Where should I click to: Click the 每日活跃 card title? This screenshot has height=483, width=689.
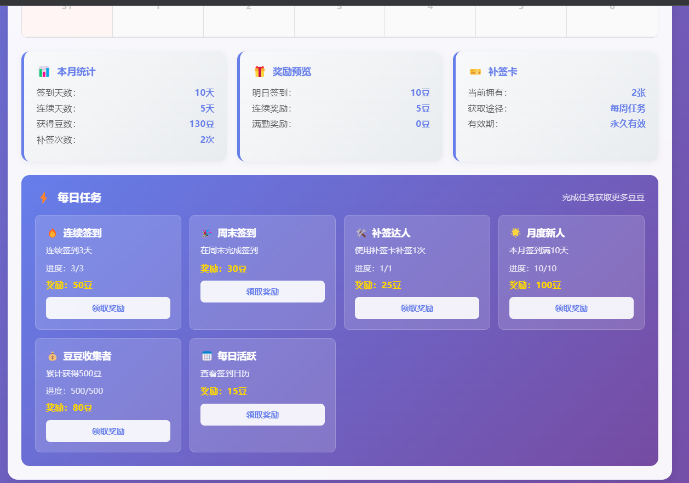237,356
